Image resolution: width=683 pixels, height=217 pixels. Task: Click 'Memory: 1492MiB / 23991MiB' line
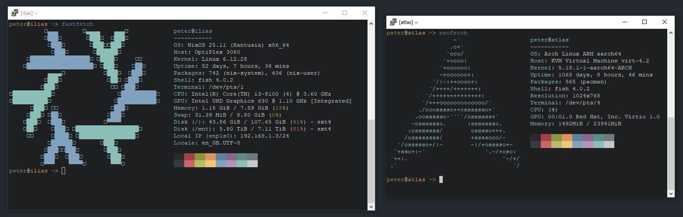tap(575, 124)
